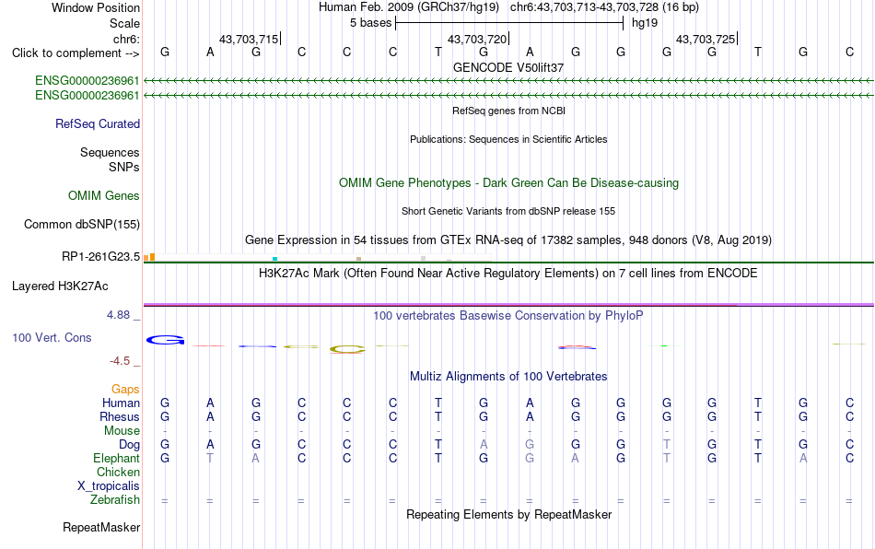Click the '5 bases' scale label
Viewport: 875px width, 549px height.
370,23
